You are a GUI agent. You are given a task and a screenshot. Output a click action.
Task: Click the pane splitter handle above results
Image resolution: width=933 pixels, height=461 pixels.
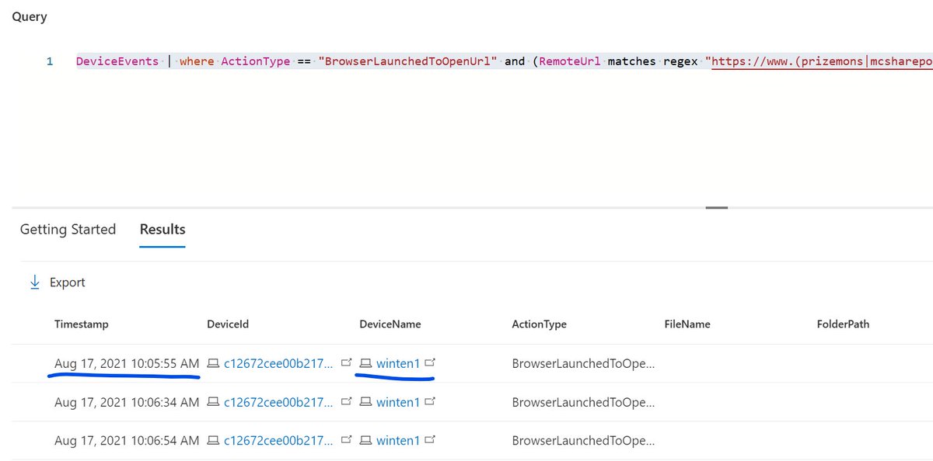[x=717, y=207]
